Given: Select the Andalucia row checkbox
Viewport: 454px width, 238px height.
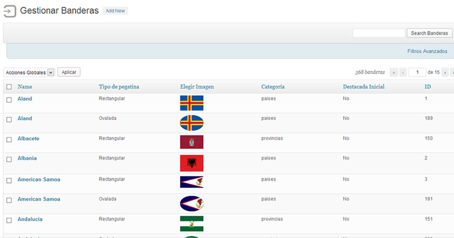Looking at the screenshot, I should [9, 220].
